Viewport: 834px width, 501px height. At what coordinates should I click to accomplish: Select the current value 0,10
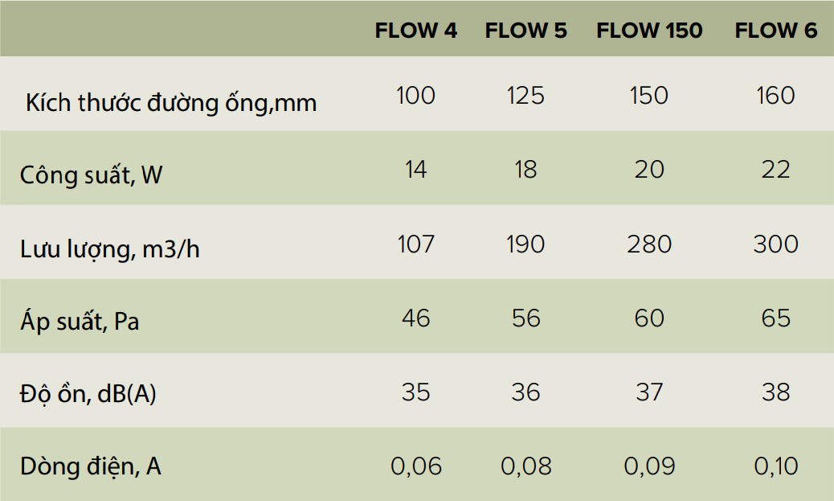point(776,466)
